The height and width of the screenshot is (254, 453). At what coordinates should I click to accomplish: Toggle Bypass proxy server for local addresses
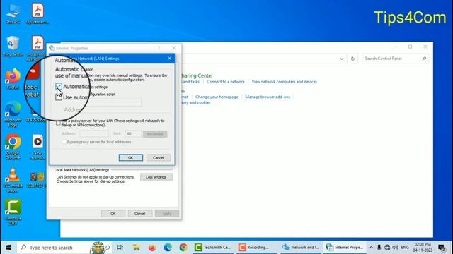pyautogui.click(x=64, y=142)
